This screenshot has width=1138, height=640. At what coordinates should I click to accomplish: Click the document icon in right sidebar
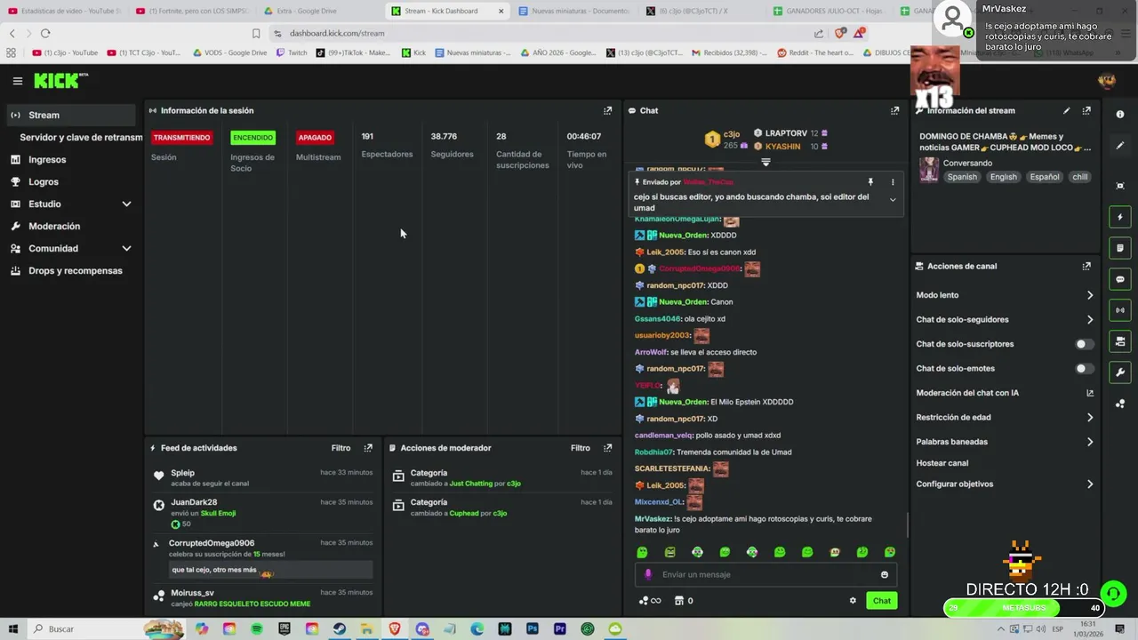[1120, 248]
